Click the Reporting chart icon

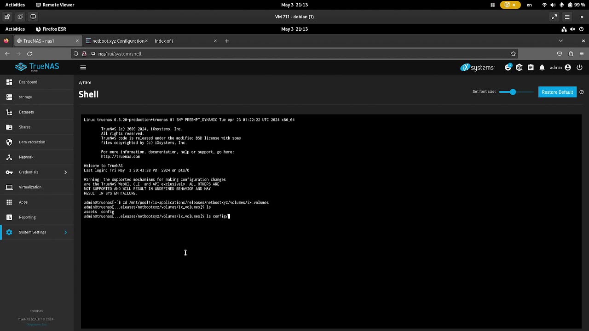pos(9,217)
